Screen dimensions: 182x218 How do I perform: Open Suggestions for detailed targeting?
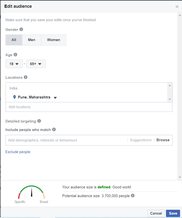[141, 140]
